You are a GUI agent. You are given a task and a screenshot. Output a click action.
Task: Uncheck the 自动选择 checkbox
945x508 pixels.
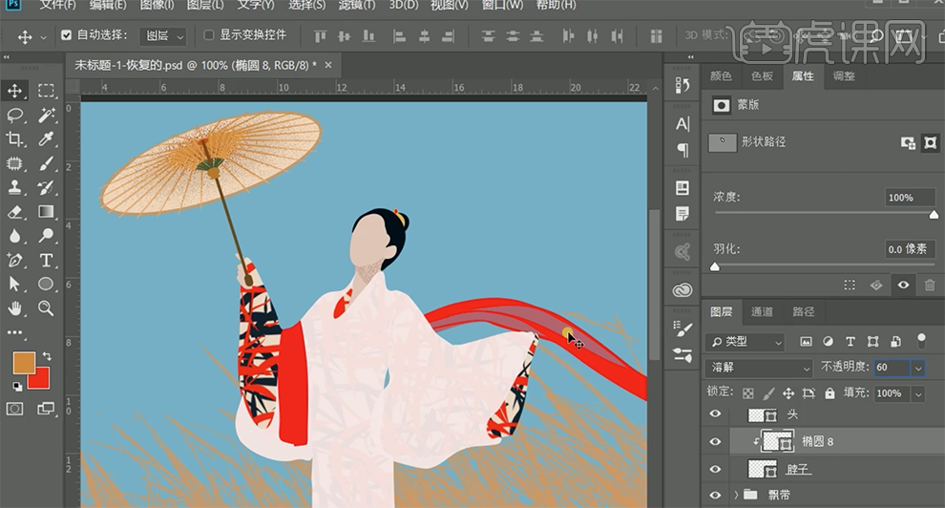(66, 35)
